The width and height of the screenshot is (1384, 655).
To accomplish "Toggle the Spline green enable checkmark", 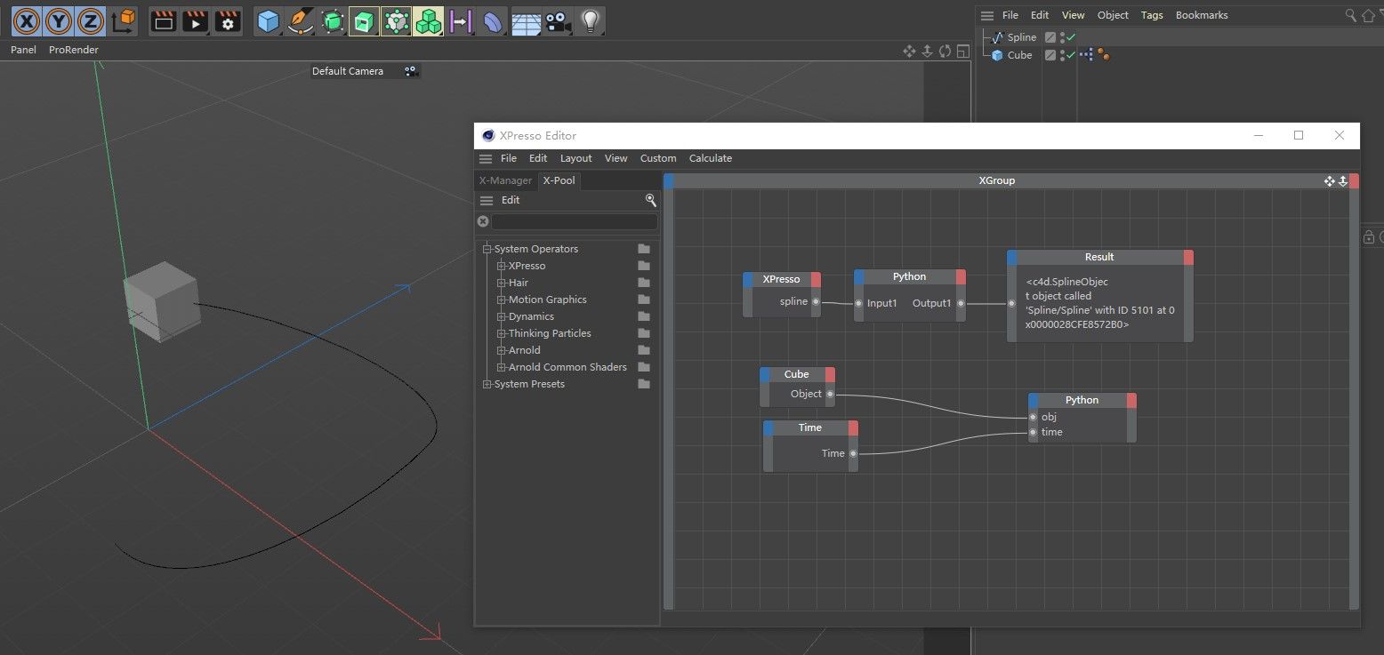I will pos(1071,37).
